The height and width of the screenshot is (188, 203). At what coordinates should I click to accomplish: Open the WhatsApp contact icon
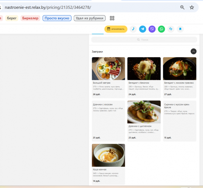(161, 29)
